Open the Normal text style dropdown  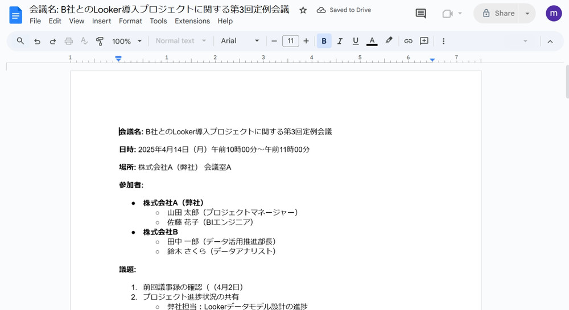[x=181, y=41]
